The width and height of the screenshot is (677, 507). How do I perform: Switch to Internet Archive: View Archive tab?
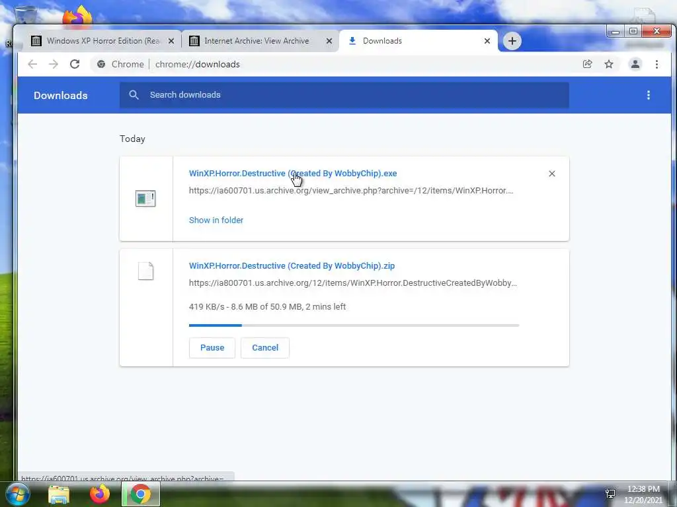click(x=260, y=41)
